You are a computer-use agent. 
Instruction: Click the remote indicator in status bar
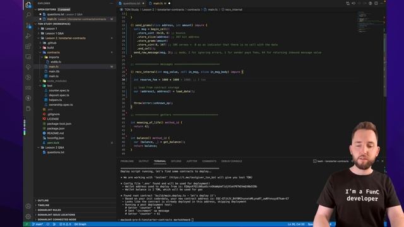point(27,224)
